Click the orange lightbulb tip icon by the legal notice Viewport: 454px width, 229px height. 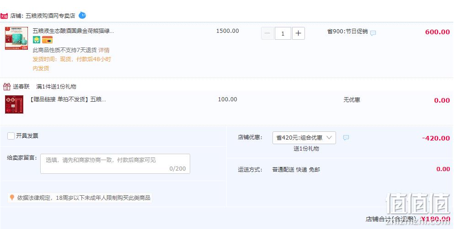[12, 198]
